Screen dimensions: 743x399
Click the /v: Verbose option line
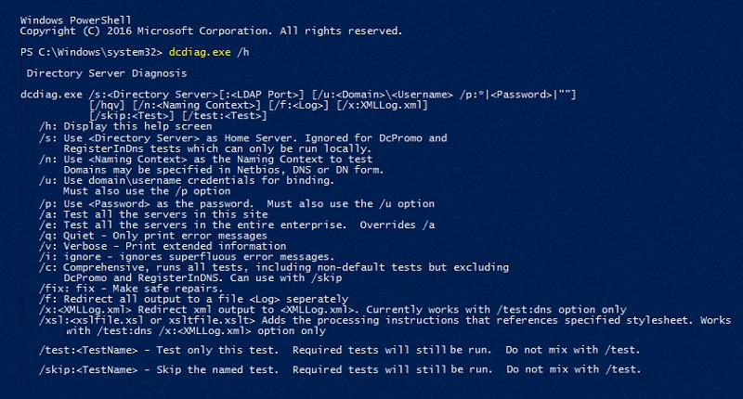pos(163,246)
